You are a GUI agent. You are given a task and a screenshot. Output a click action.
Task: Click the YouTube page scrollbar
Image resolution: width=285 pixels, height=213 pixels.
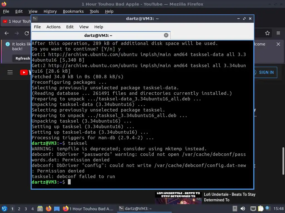click(283, 161)
